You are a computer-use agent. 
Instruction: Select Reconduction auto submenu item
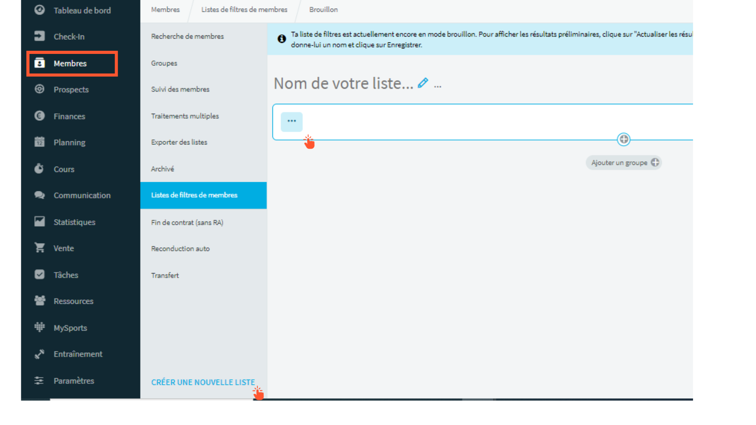pos(204,249)
